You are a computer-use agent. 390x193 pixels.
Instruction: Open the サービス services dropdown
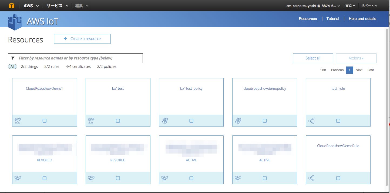coord(57,6)
